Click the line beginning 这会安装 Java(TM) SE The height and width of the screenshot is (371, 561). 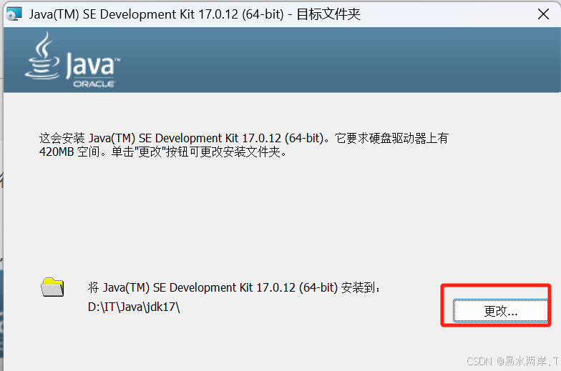tap(243, 138)
